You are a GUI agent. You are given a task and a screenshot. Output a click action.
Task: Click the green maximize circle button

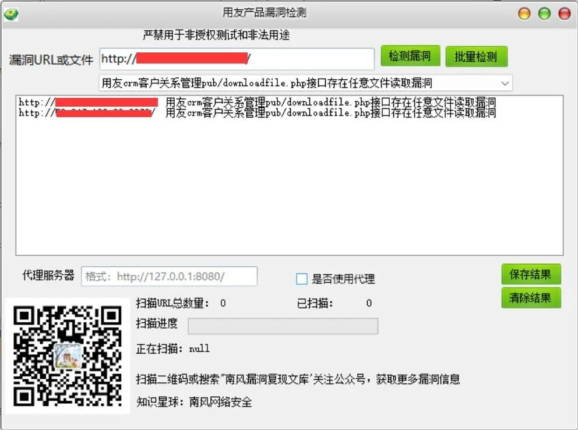coord(544,13)
